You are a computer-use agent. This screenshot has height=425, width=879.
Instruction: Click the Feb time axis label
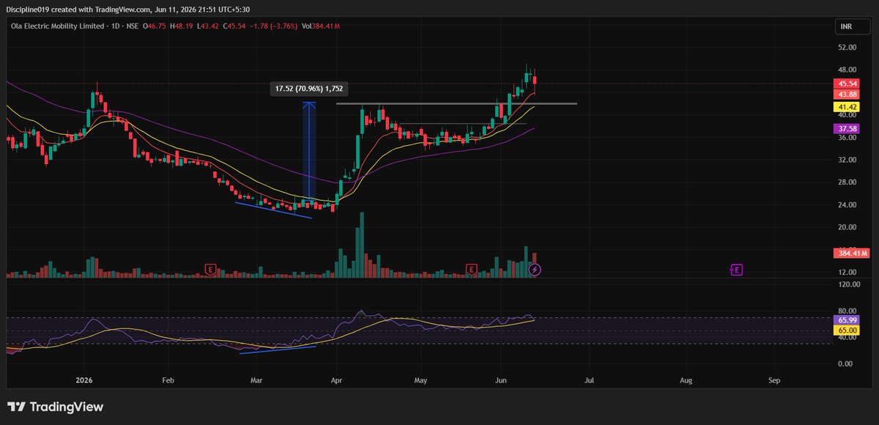(x=168, y=381)
